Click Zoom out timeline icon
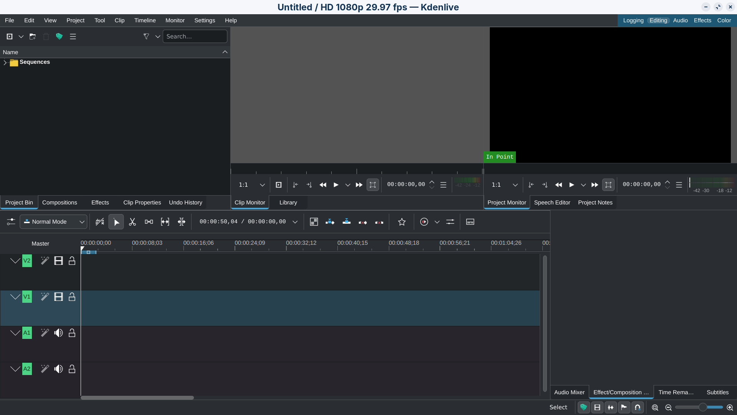This screenshot has height=415, width=737. (669, 408)
